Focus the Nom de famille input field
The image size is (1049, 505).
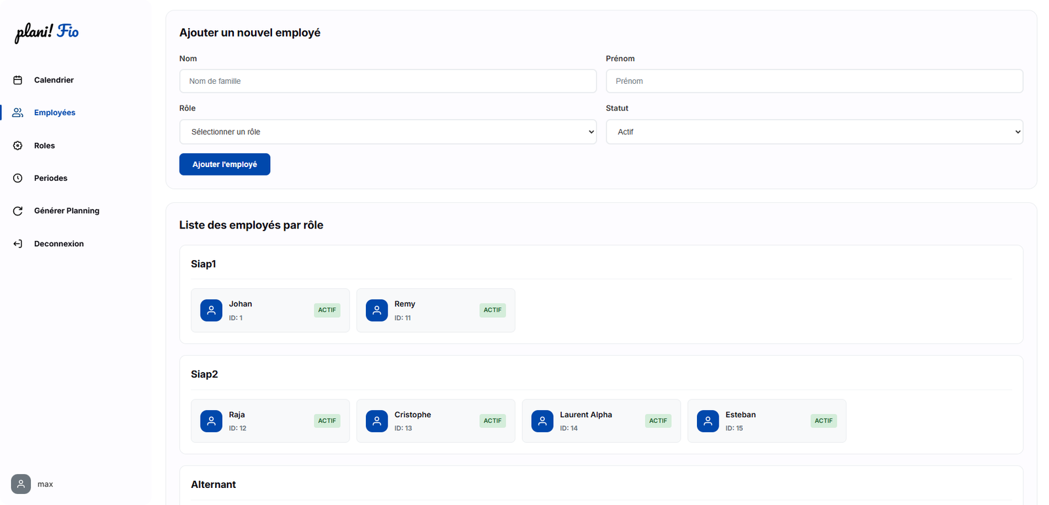(x=387, y=81)
